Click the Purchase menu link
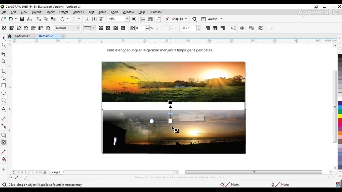This screenshot has width=342, height=192. [x=156, y=12]
